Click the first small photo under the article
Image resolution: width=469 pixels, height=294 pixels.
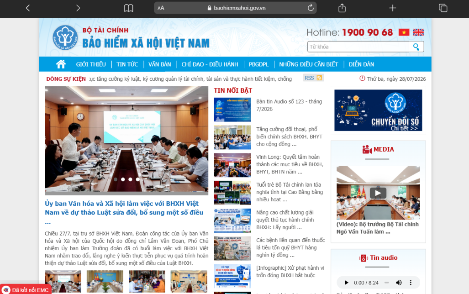click(63, 281)
